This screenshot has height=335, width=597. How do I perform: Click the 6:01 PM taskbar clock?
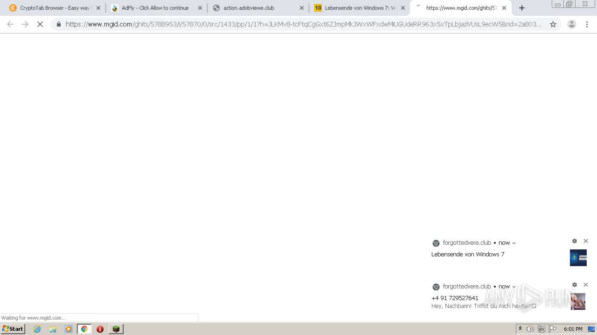pos(573,329)
